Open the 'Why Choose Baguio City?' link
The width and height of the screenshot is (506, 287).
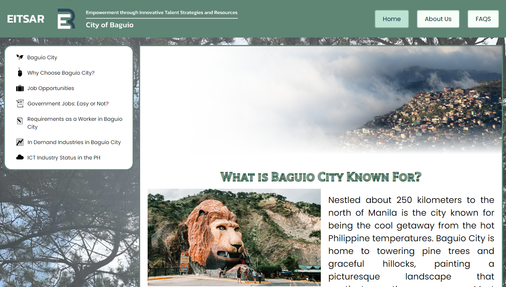click(x=61, y=73)
